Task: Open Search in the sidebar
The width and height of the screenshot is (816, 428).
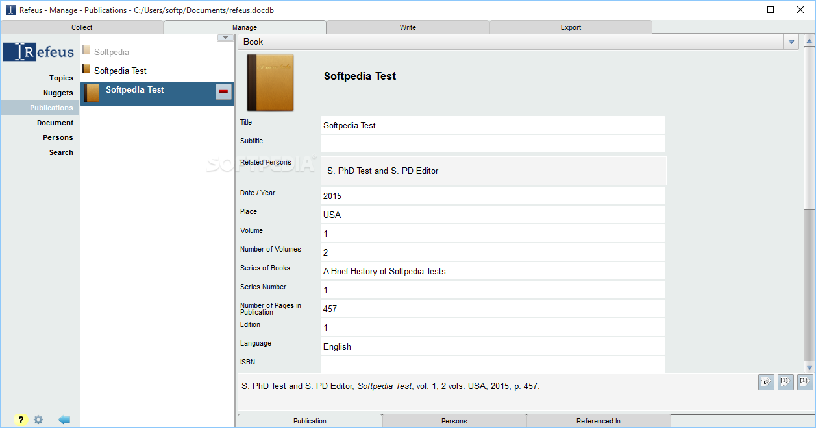Action: tap(61, 152)
